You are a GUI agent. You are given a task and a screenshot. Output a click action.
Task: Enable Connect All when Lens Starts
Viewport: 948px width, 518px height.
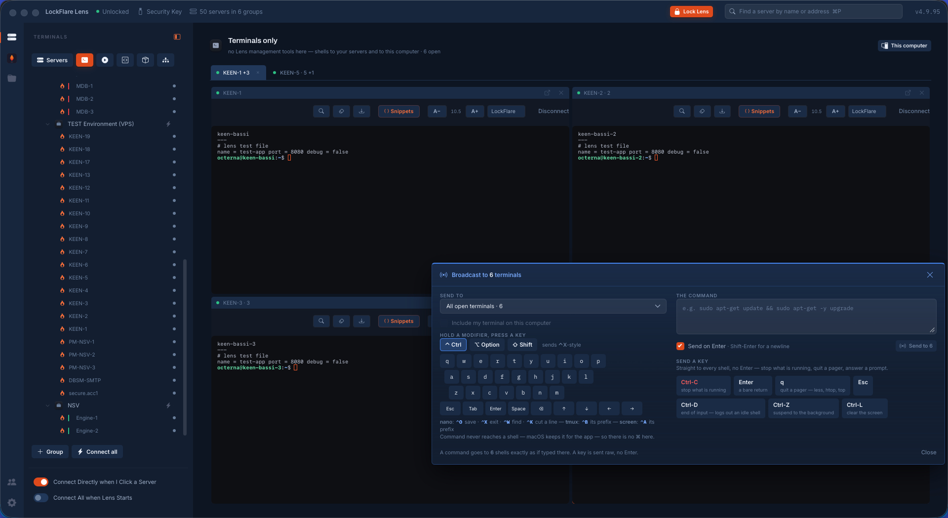[41, 498]
